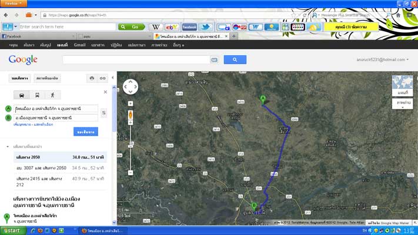Screen dimensions: 418x235
Task: Select the driving directions car icon
Action: point(22,95)
